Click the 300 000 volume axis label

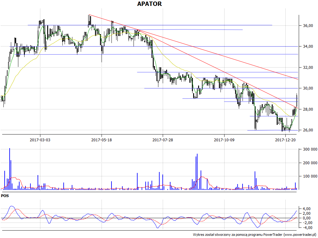pos(310,149)
